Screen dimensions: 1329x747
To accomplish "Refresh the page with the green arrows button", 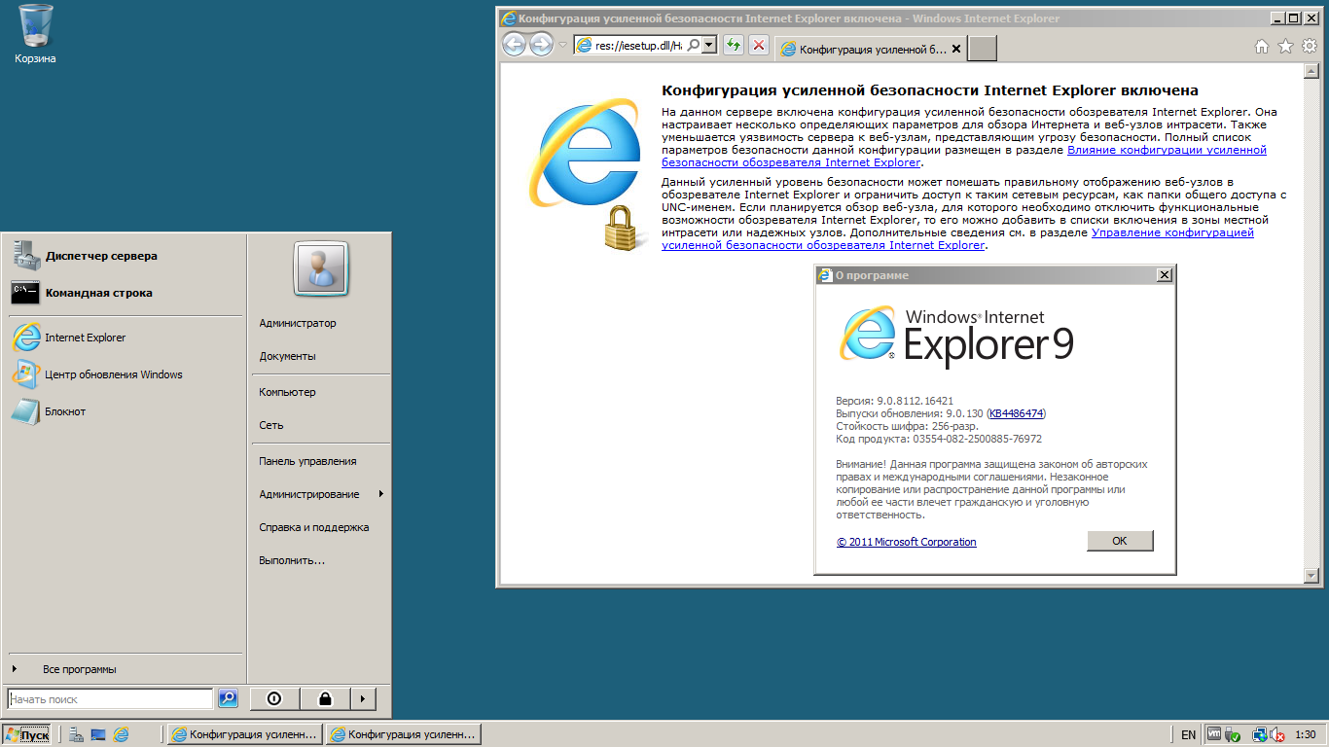I will pos(734,45).
